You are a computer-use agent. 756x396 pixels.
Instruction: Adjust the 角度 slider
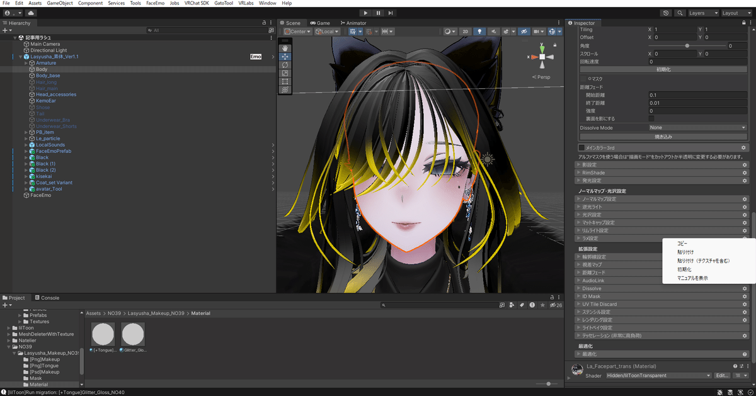[687, 46]
